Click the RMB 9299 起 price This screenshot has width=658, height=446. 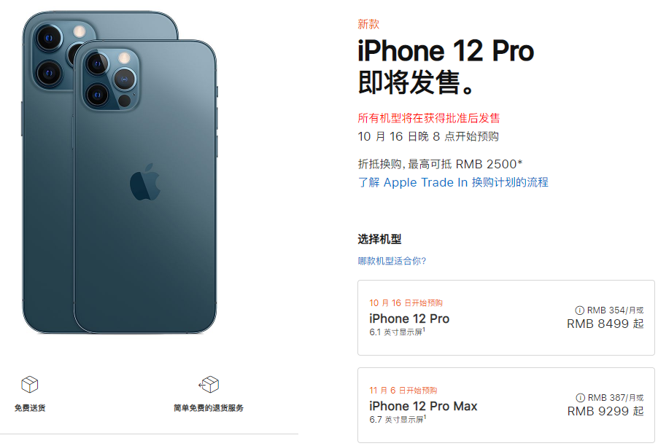pos(605,411)
